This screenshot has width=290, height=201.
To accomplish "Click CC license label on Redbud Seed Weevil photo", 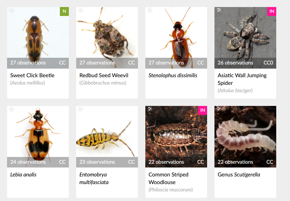I will pos(131,63).
